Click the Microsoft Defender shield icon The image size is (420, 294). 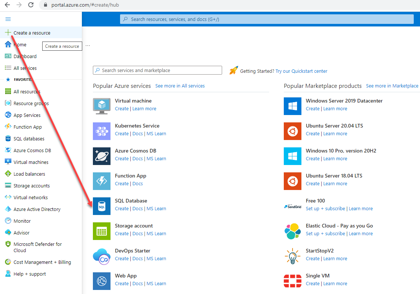[x=8, y=244]
